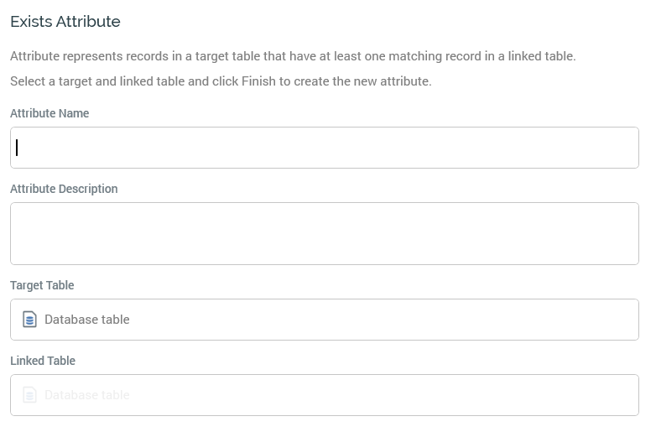
Task: Click the 'Exists Attribute' heading
Action: pyautogui.click(x=65, y=22)
